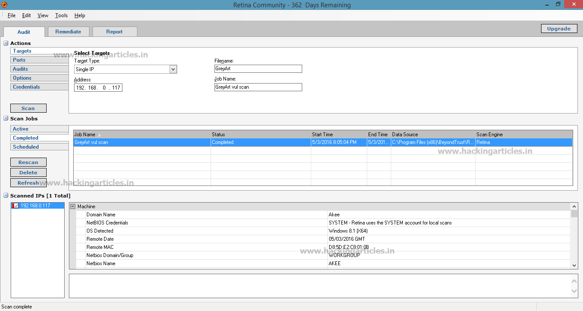583x311 pixels.
Task: Sort jobs by the End Time column header
Action: (379, 135)
